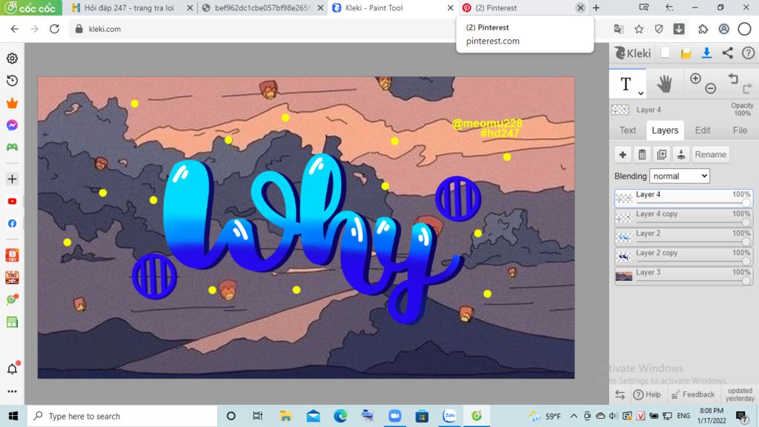Open Facebook from the sidebar

coord(12,223)
